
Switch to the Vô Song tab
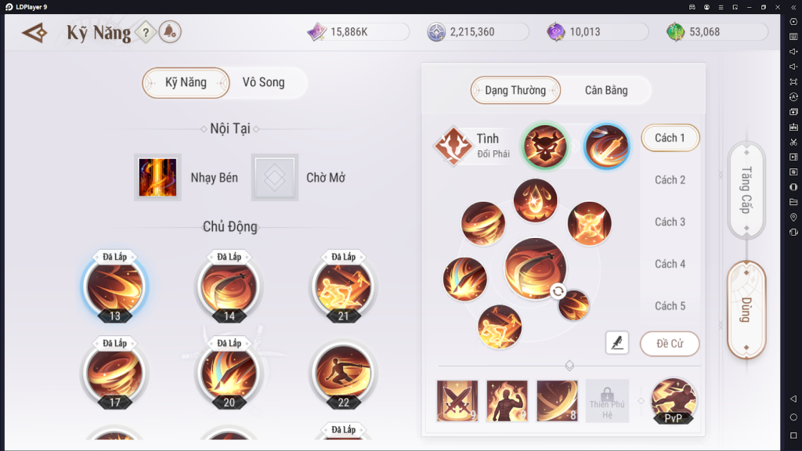[x=263, y=82]
